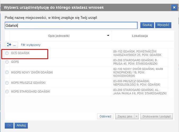Refresh the list with Odśwież button
This screenshot has width=179, height=132.
(105, 116)
